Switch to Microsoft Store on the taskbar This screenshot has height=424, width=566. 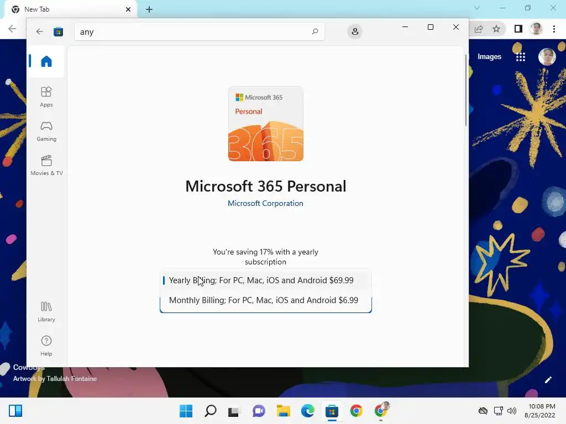(332, 411)
